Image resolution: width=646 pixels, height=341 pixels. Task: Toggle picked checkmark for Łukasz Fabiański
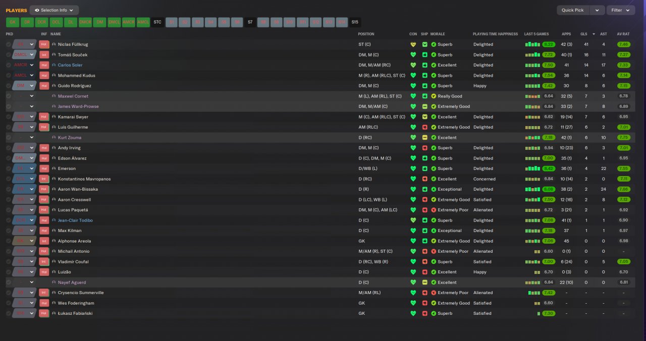tap(9, 313)
